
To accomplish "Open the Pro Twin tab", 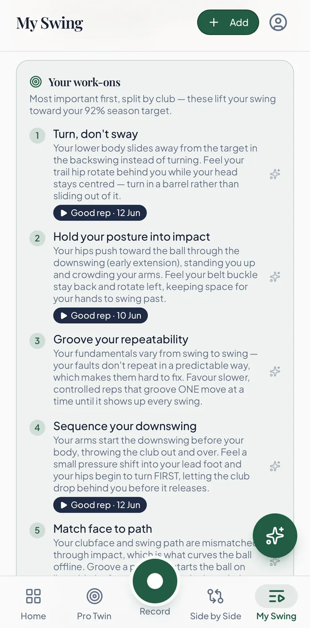I will point(94,604).
